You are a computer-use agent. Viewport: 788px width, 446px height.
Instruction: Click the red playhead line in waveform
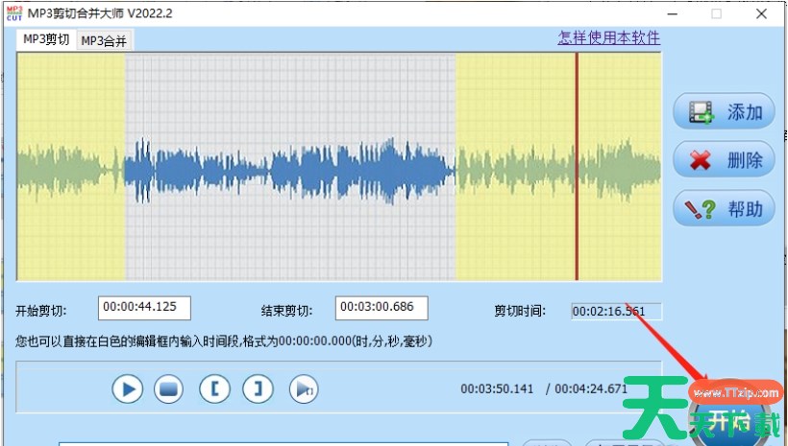pos(577,167)
